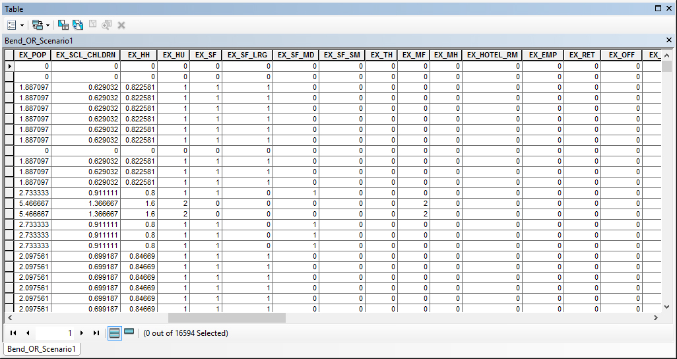Viewport: 677px width, 359px height.
Task: Open Select By Attributes tool
Action: point(63,25)
